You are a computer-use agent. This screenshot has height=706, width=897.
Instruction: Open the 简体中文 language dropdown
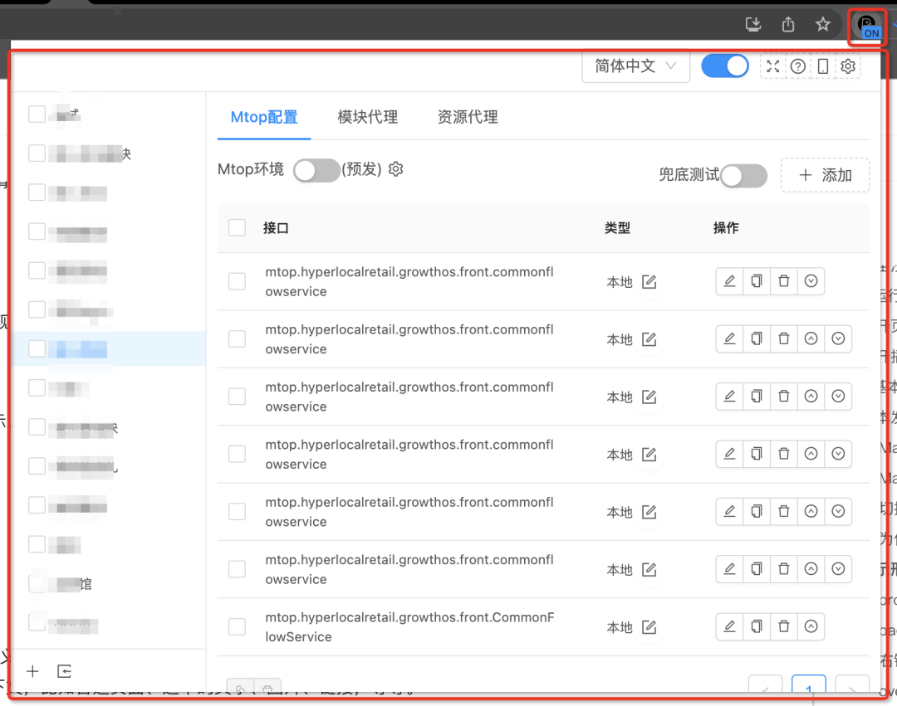coord(635,66)
